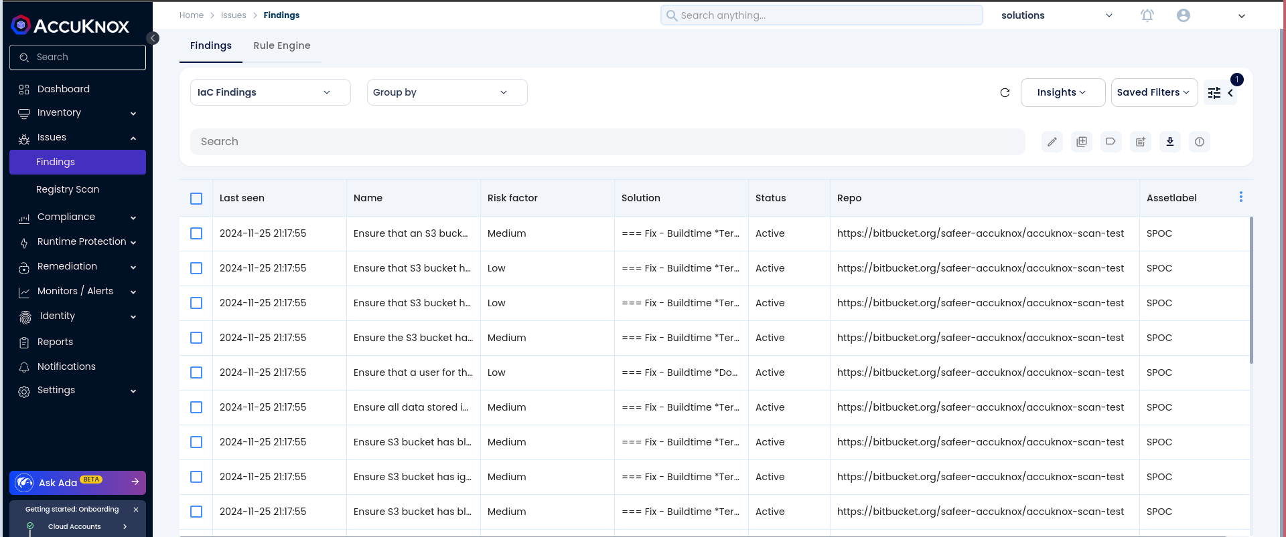Sort by Risk factor column header
Screen dimensions: 1286x537
tap(512, 198)
